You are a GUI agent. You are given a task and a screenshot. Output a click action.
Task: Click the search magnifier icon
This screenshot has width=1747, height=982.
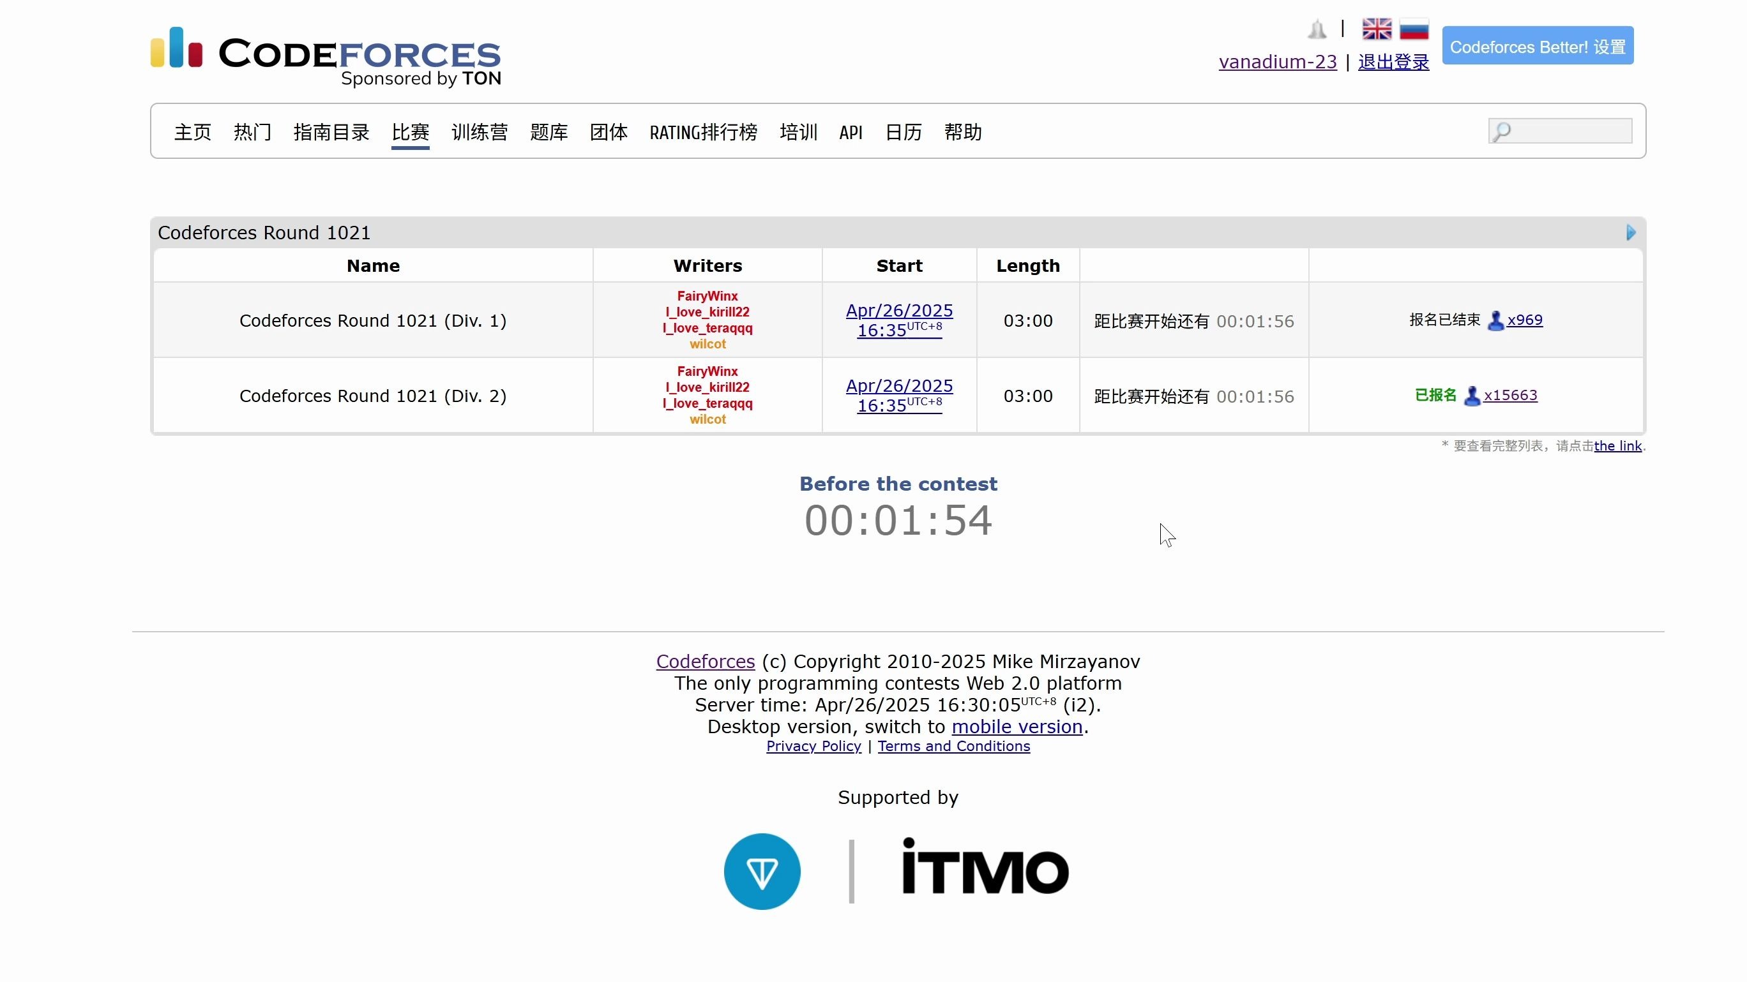point(1502,131)
